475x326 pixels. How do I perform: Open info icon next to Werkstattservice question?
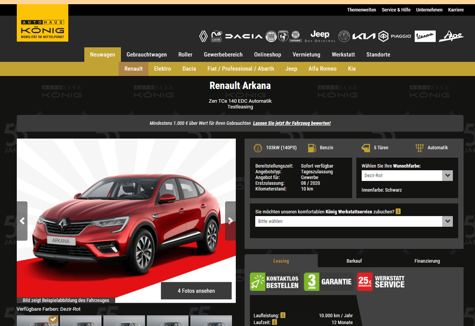point(398,211)
